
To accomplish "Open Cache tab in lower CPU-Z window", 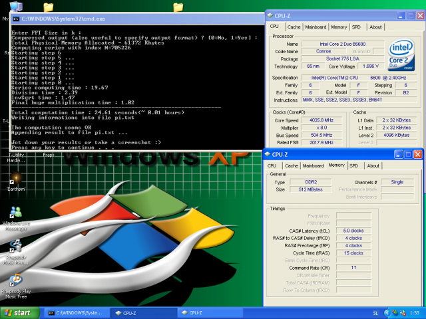I will [292, 165].
